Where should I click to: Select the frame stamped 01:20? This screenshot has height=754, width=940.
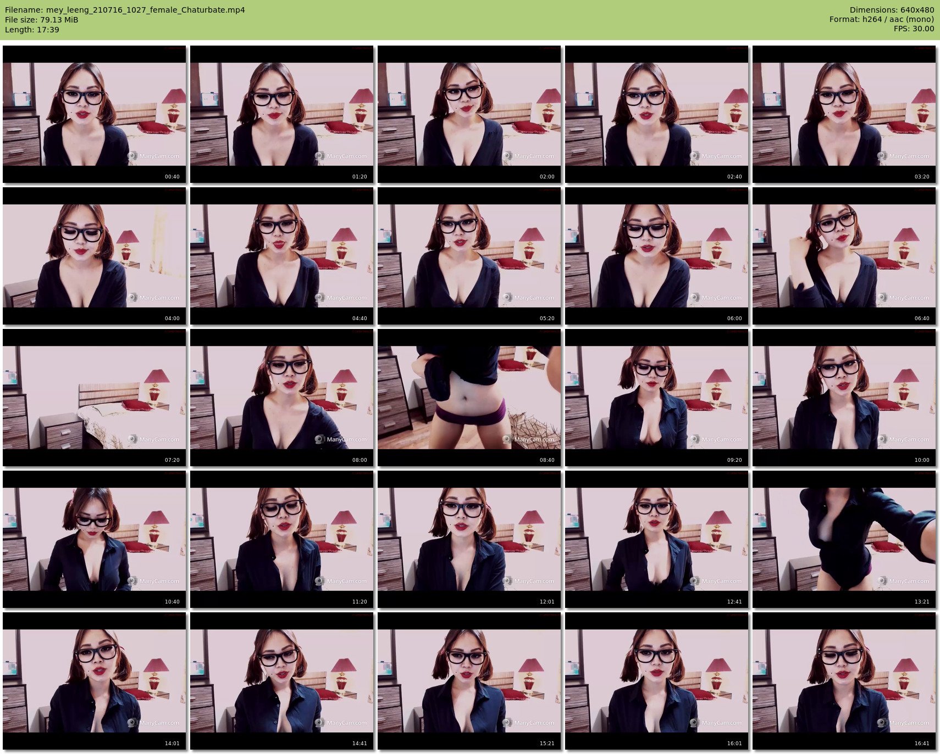pyautogui.click(x=281, y=114)
